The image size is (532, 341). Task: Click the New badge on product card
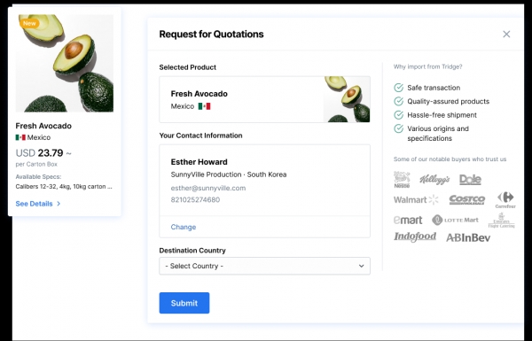click(29, 23)
